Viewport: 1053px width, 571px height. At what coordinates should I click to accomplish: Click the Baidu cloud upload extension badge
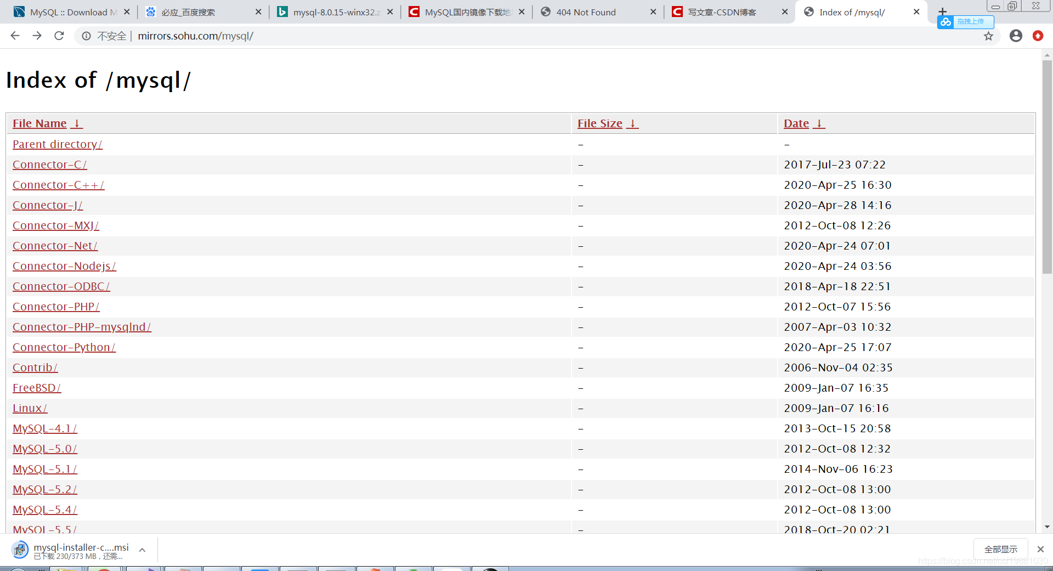pyautogui.click(x=965, y=22)
